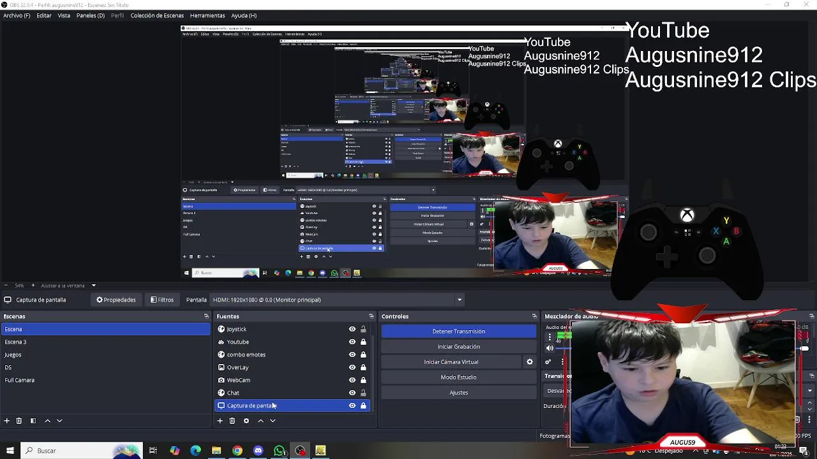The image size is (817, 459).
Task: Open Google Chrome from the taskbar
Action: [237, 451]
